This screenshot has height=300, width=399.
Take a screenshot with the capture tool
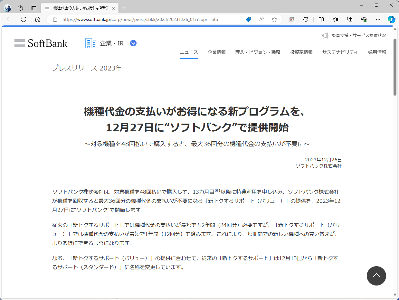click(x=291, y=19)
